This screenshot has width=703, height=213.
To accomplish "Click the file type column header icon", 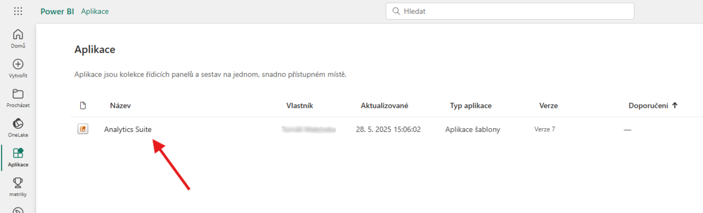I will (83, 106).
